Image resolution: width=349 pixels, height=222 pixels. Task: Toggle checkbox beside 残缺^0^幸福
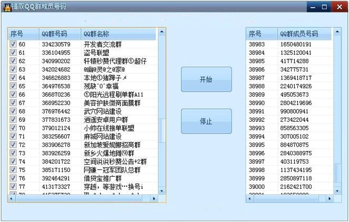pos(13,86)
